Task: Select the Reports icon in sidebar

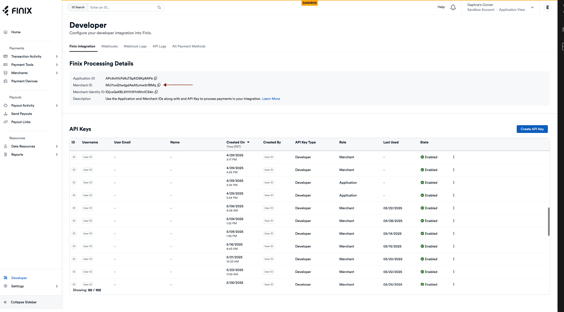Action: coord(5,154)
